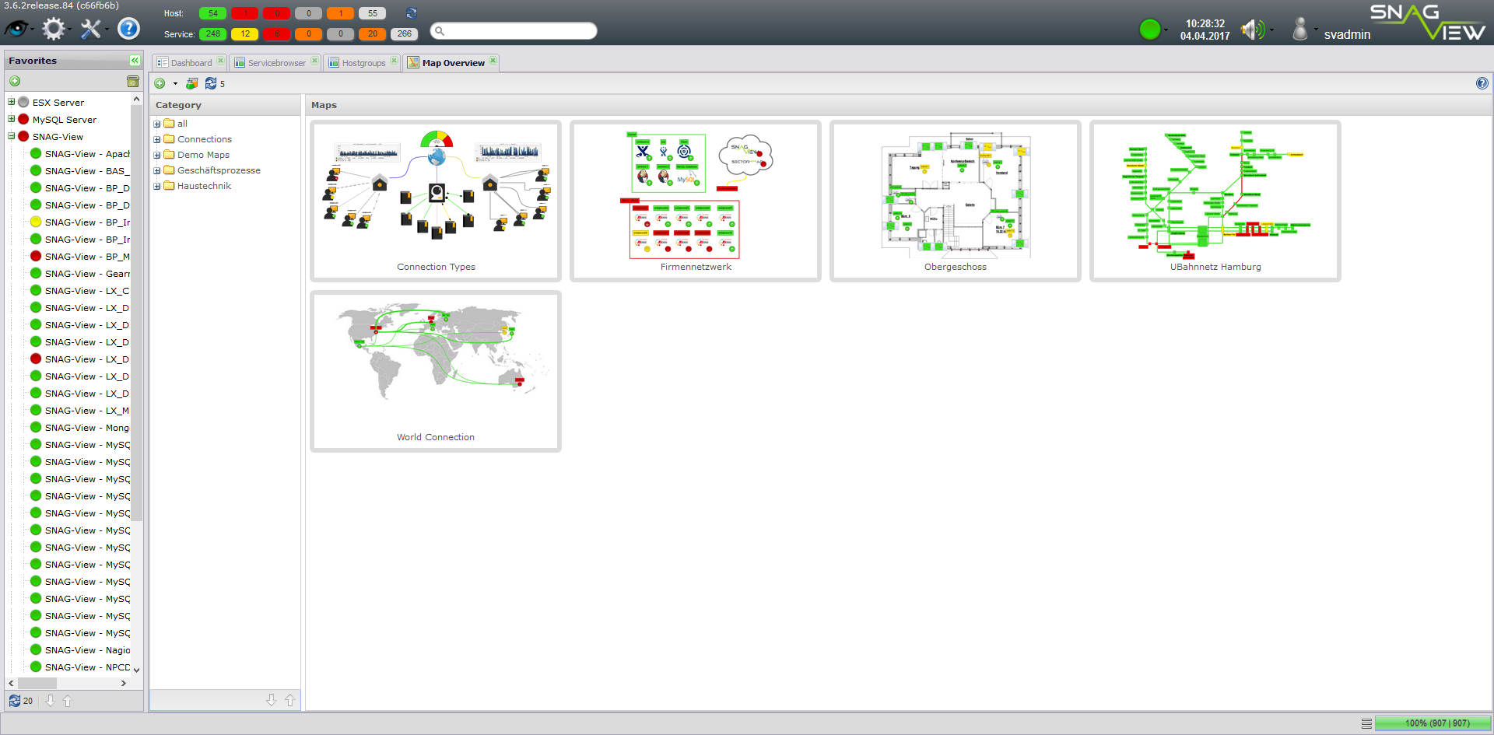Image resolution: width=1494 pixels, height=735 pixels.
Task: Expand the MySQL Server favorites node
Action: tap(12, 119)
